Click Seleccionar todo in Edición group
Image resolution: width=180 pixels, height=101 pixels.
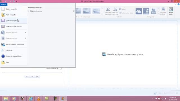126,13
